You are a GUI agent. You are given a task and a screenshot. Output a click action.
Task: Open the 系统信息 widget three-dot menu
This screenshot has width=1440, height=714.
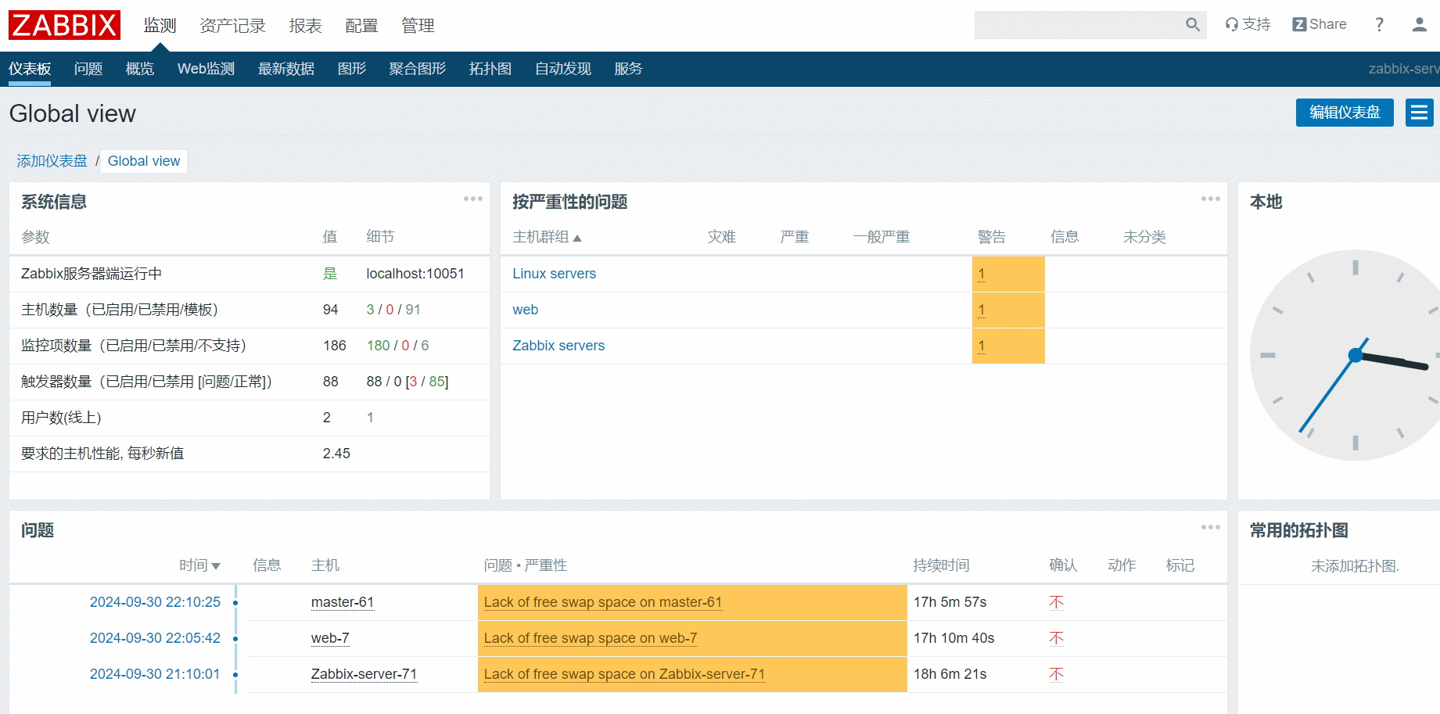click(473, 199)
